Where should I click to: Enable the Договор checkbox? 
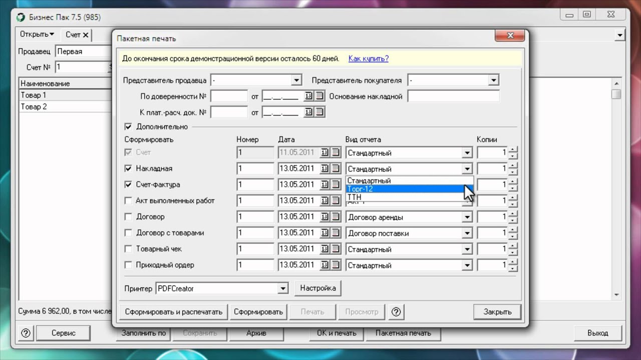128,216
